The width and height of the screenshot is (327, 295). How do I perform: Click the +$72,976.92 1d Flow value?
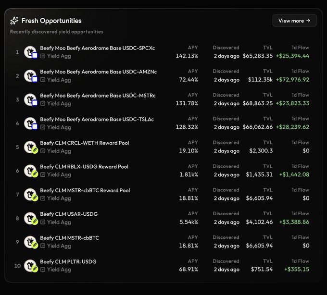(x=292, y=80)
